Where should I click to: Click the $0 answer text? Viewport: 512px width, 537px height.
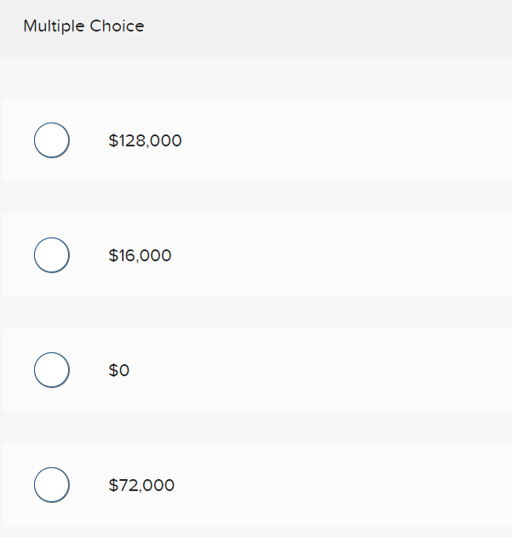118,371
